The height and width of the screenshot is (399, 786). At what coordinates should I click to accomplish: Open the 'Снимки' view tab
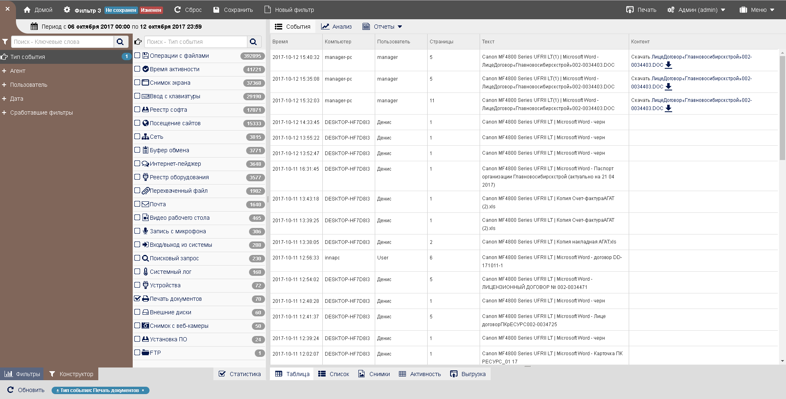point(374,374)
